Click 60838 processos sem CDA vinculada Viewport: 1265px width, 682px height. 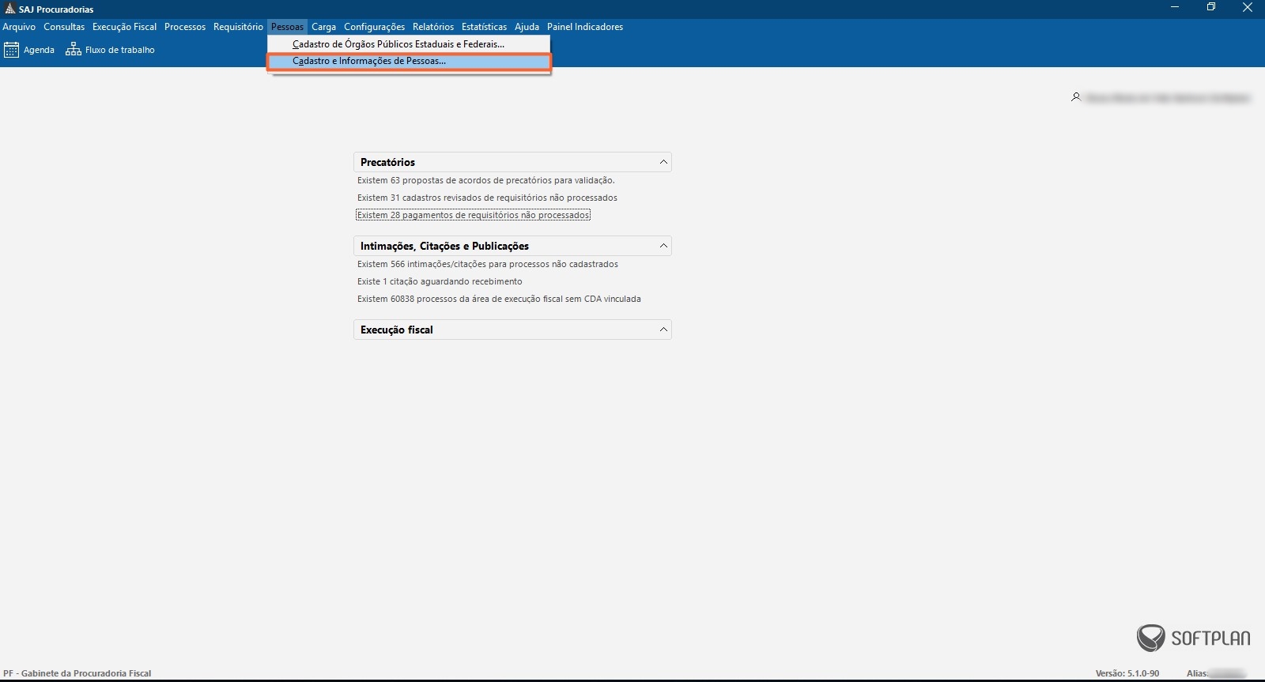pos(499,299)
